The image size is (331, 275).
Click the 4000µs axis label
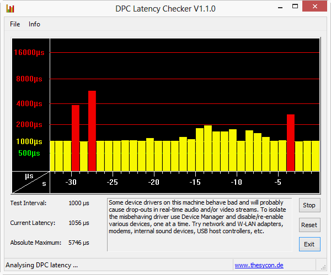click(x=29, y=104)
